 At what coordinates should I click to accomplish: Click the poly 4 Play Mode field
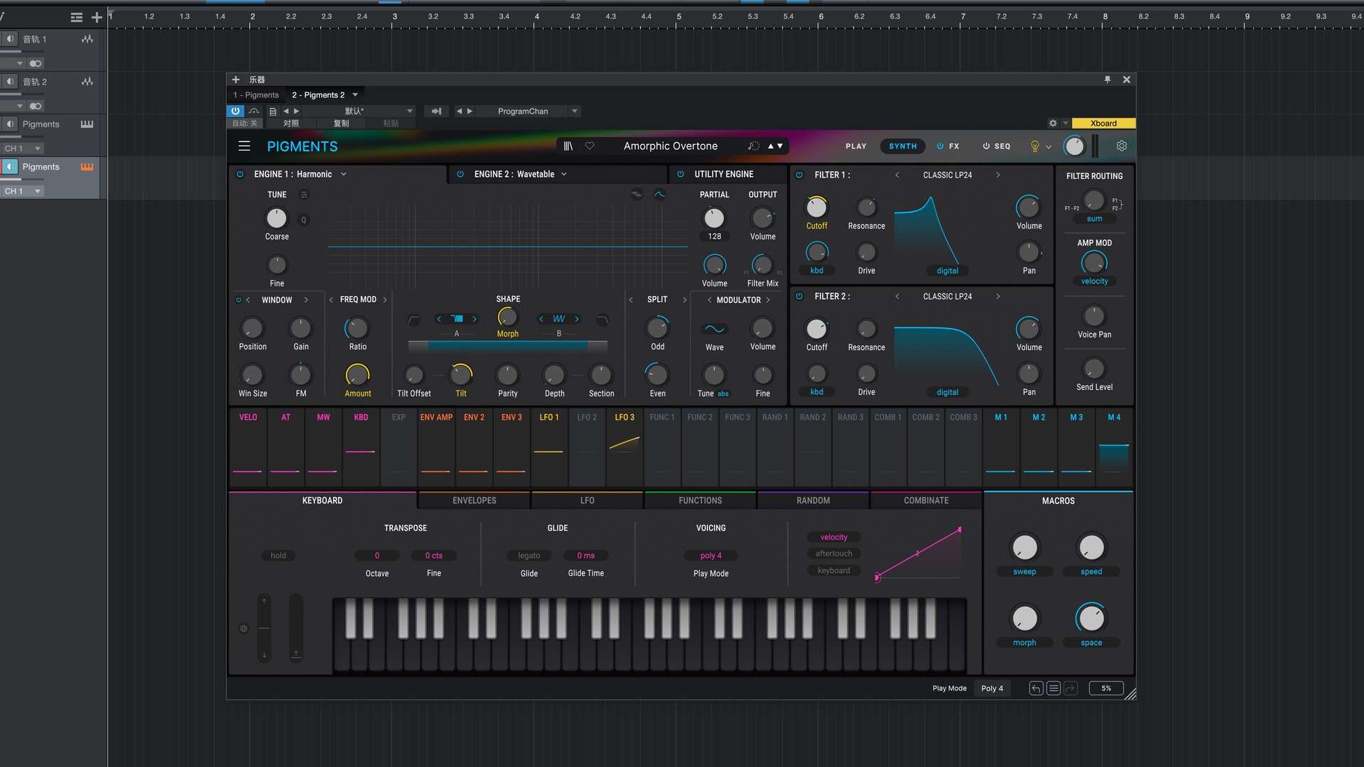[710, 556]
